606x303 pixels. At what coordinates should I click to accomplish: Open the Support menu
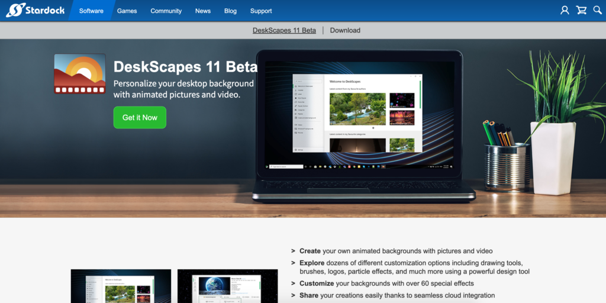[261, 11]
